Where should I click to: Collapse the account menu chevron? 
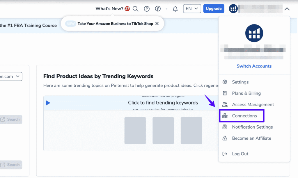(287, 9)
